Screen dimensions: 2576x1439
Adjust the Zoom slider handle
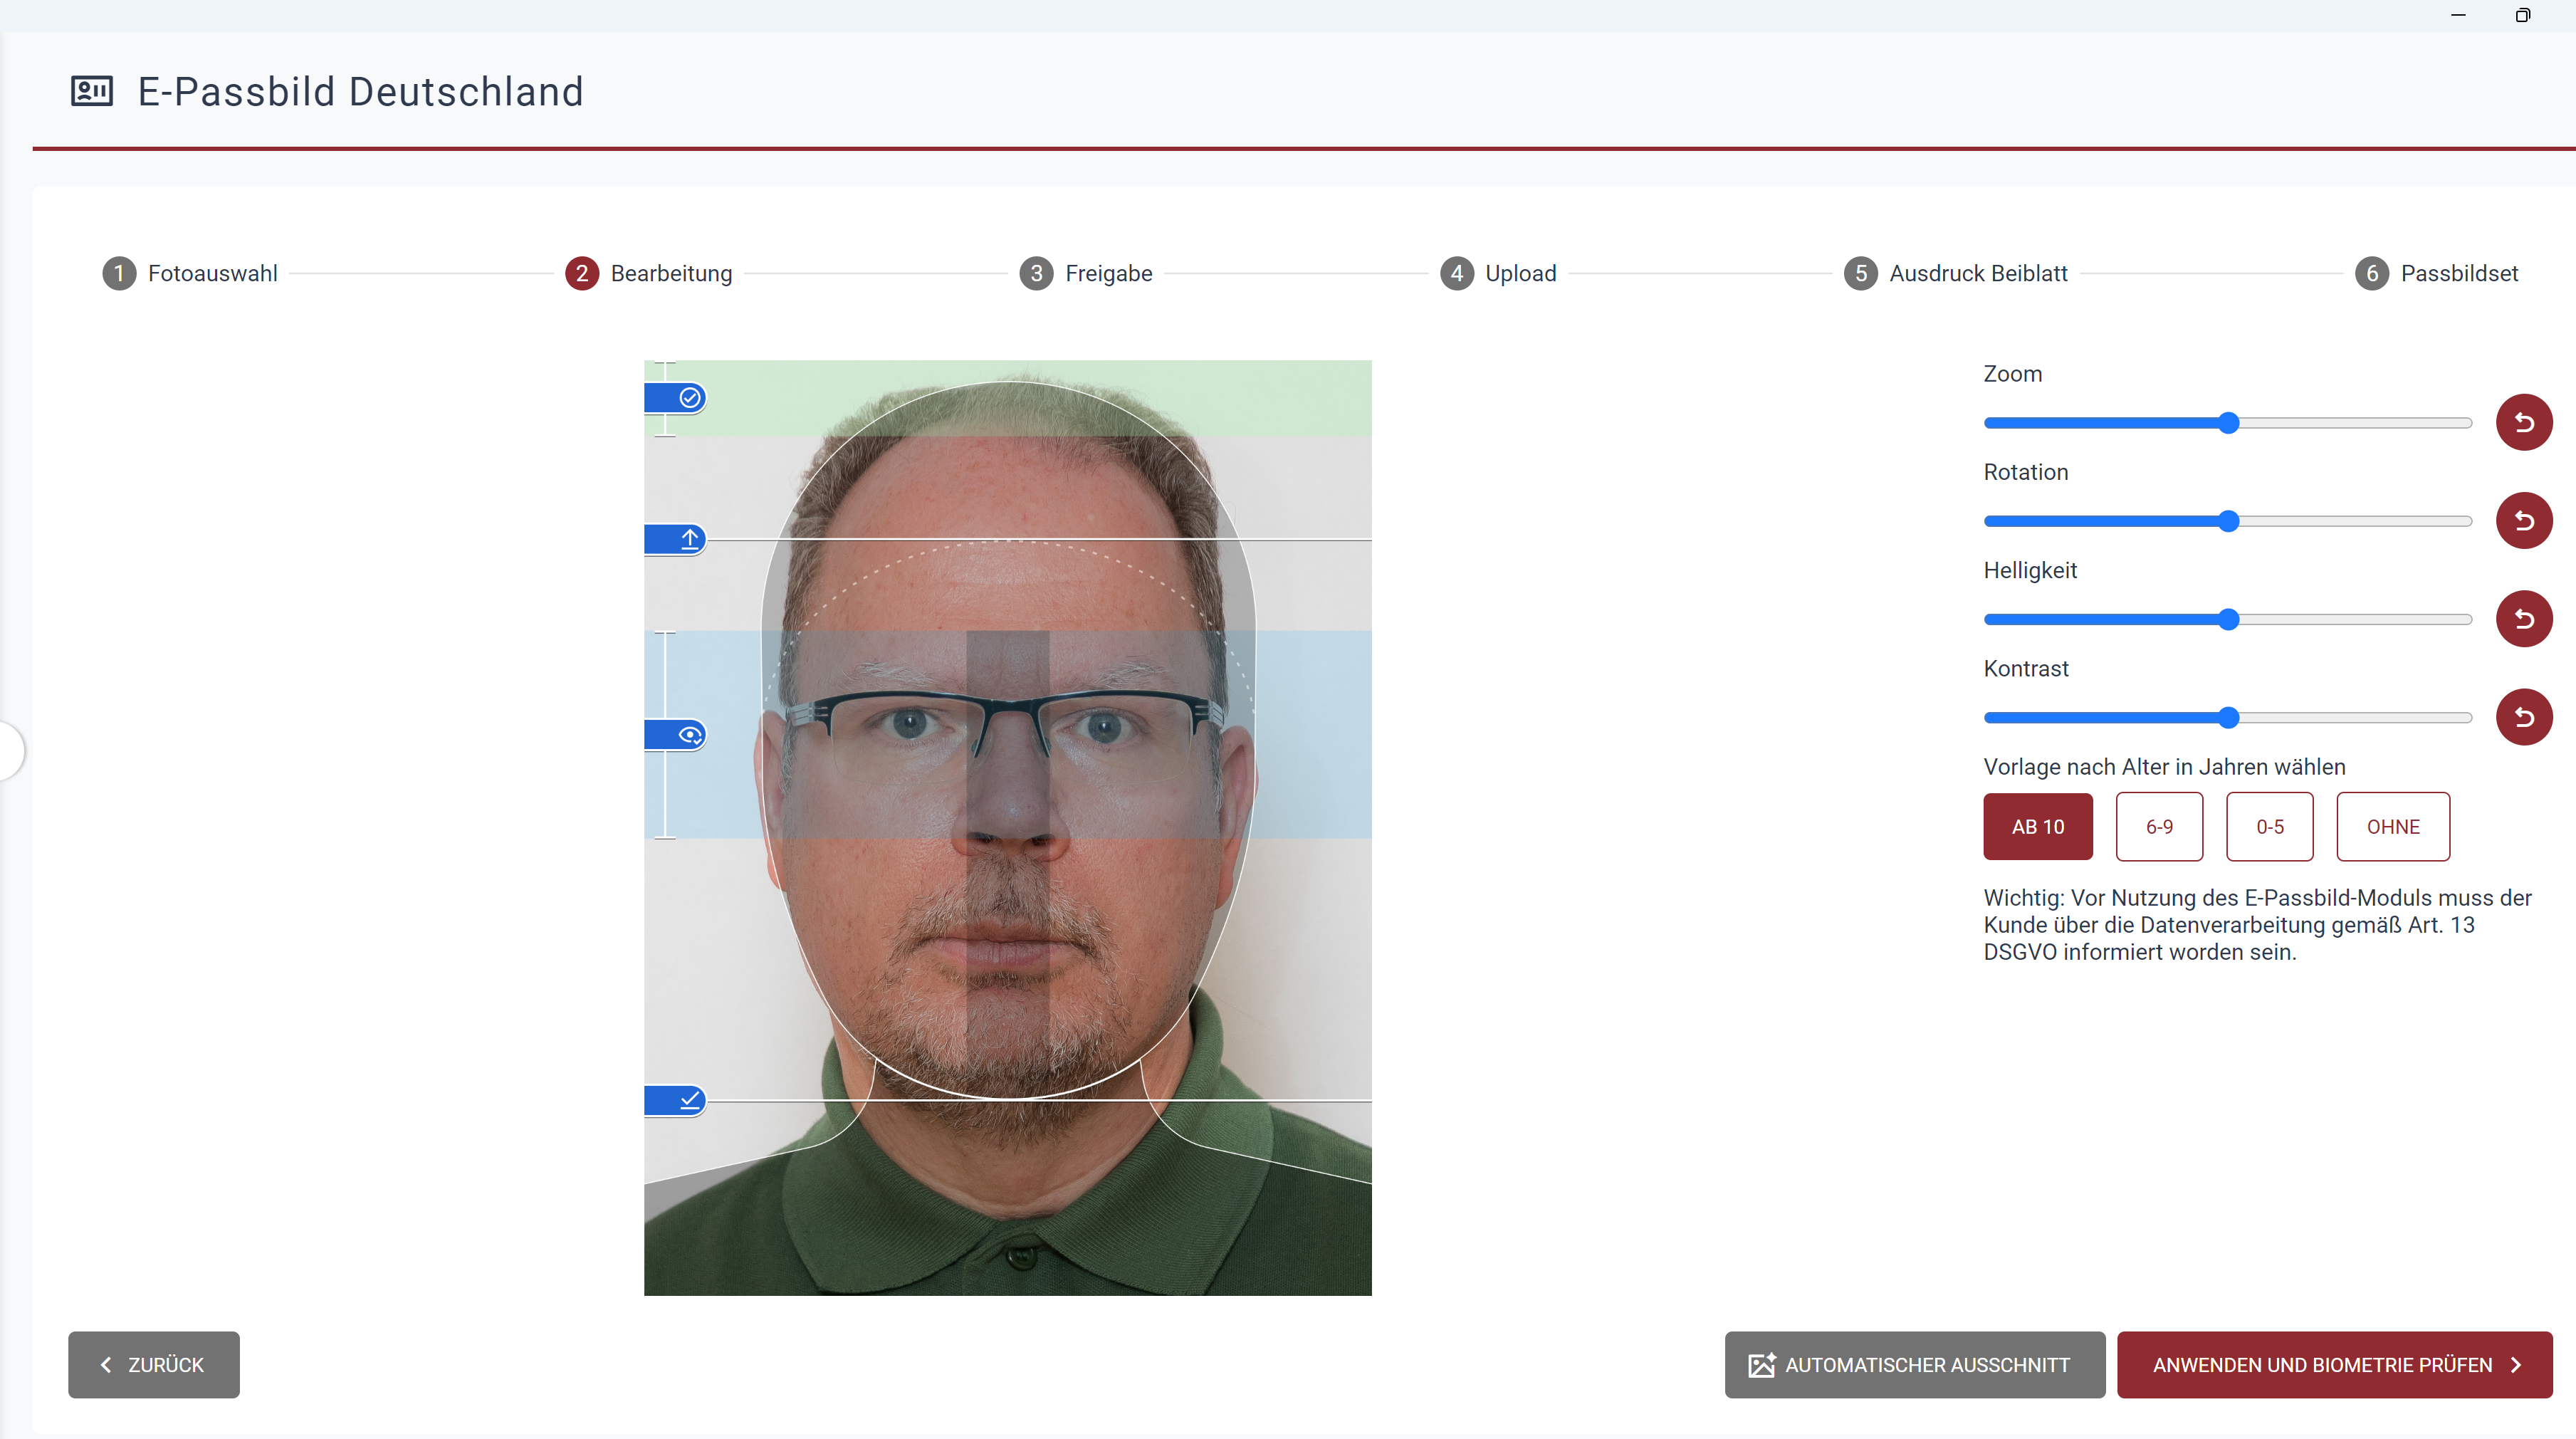2228,423
